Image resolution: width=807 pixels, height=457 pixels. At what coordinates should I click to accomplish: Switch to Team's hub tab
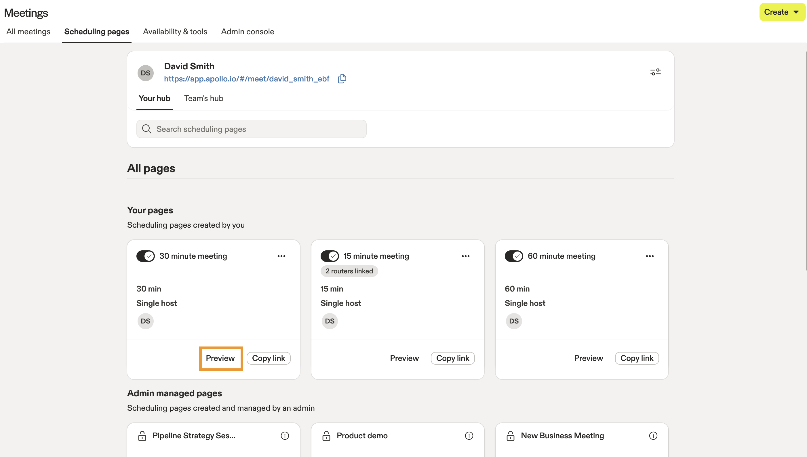pyautogui.click(x=203, y=98)
